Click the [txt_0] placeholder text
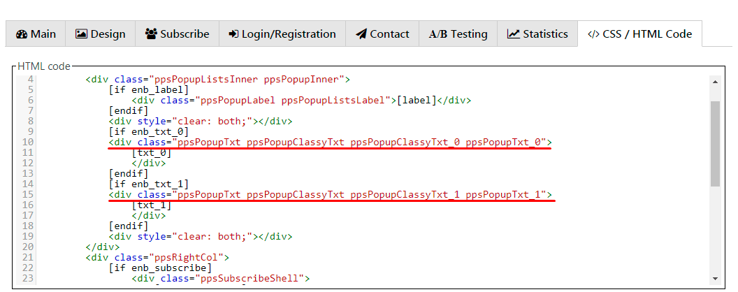 (x=151, y=152)
